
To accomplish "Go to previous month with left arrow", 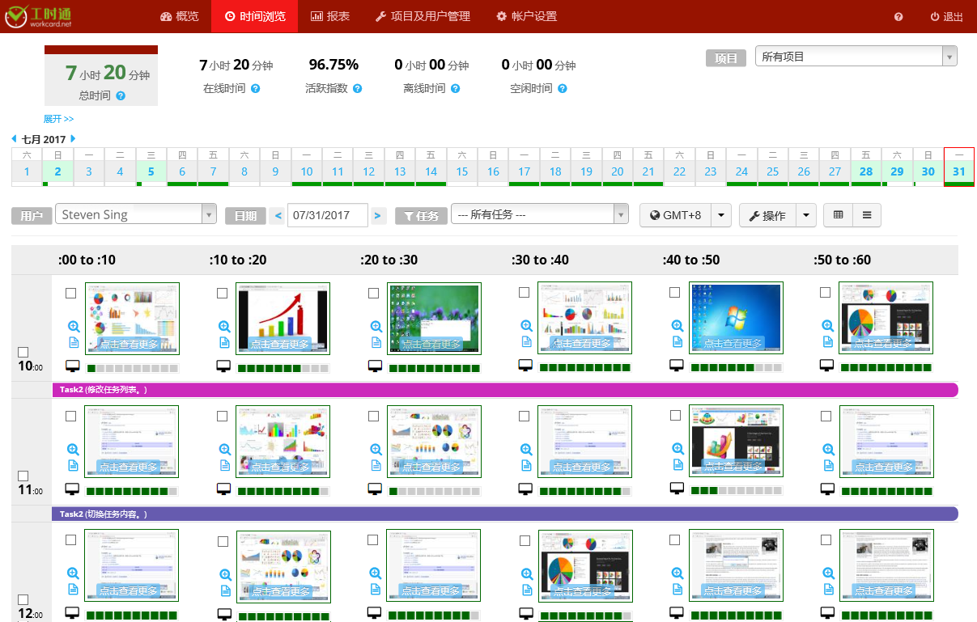I will 15,139.
